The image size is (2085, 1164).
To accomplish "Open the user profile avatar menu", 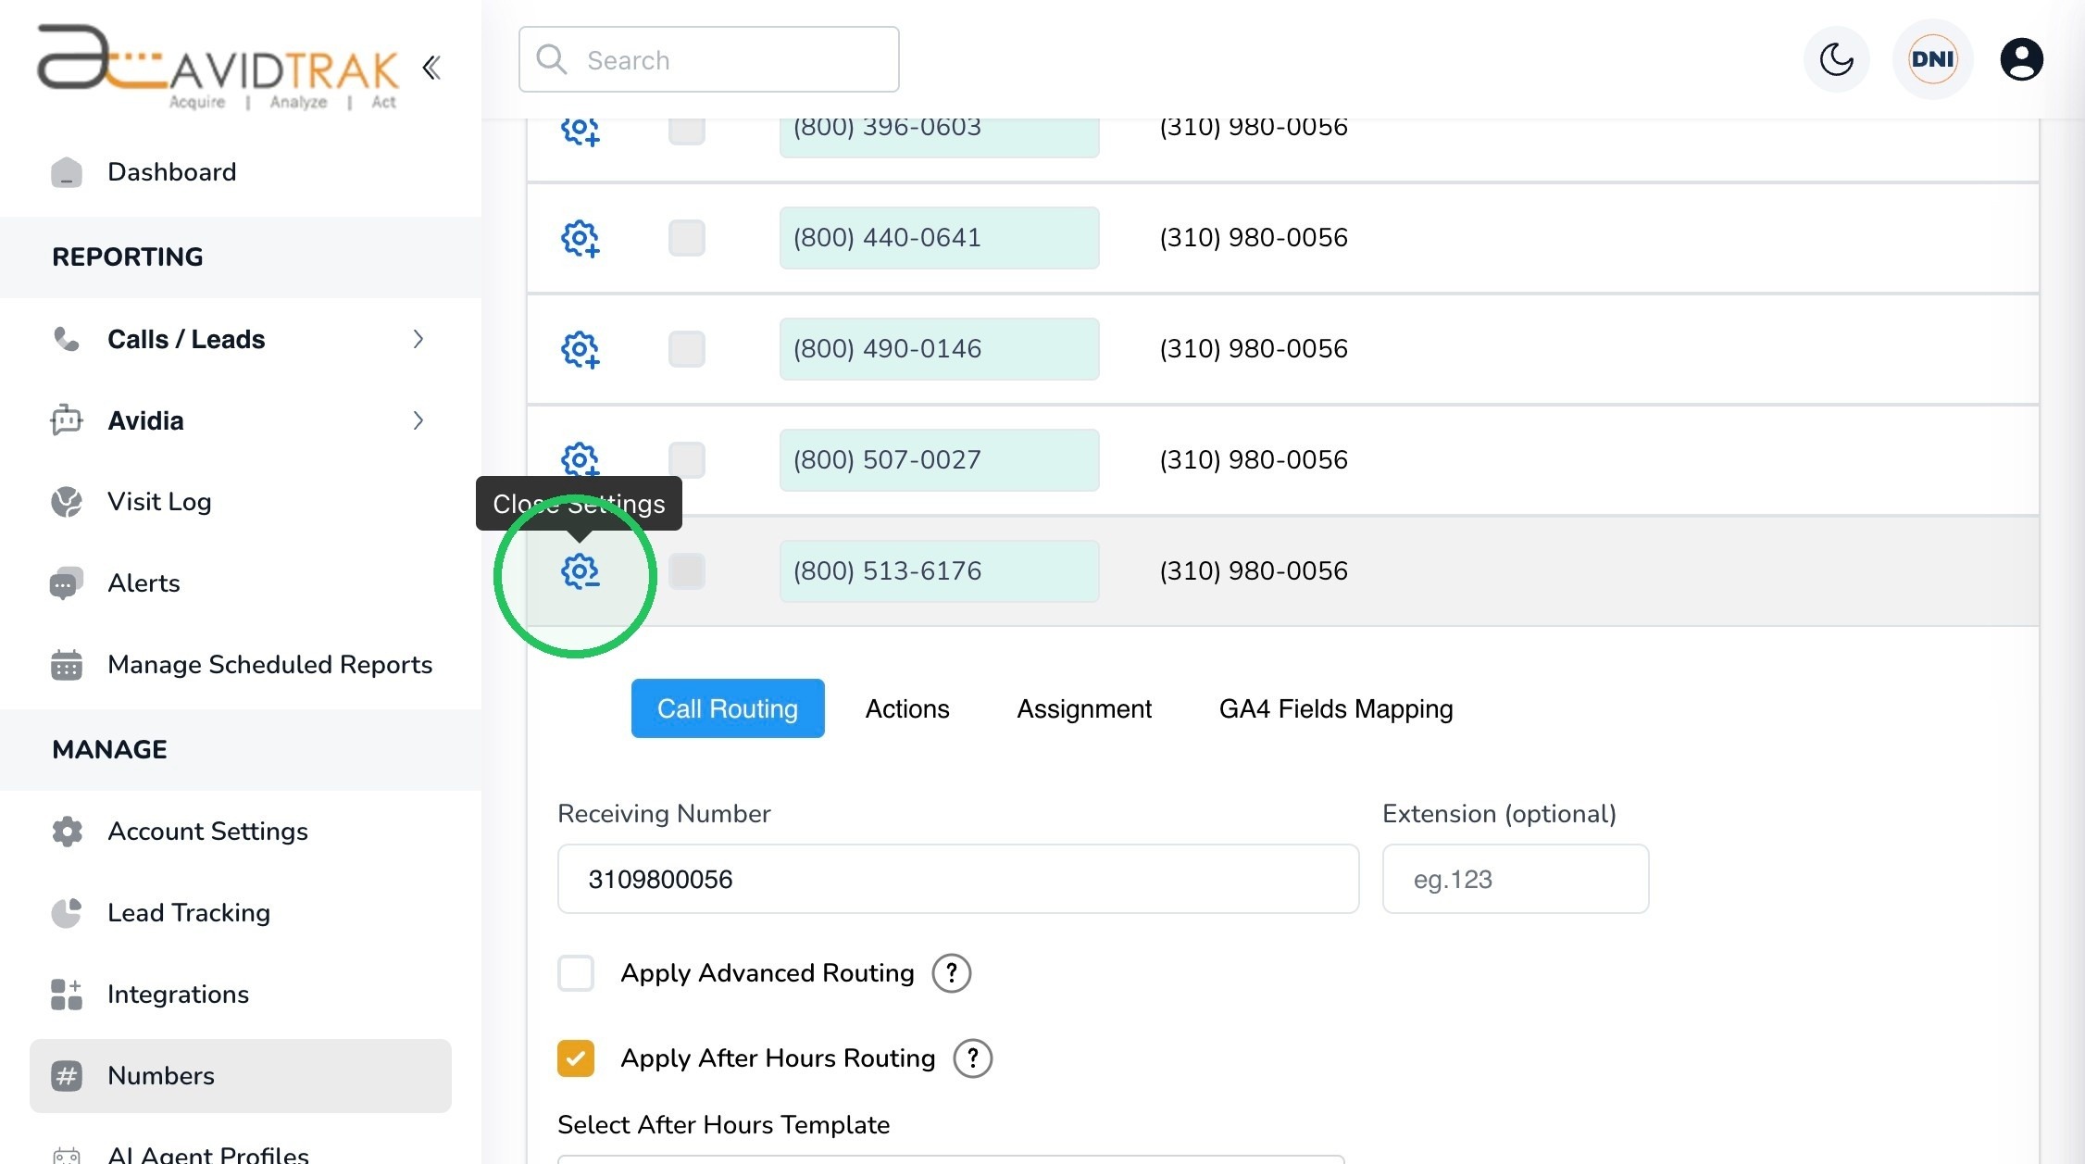I will pos(2022,59).
